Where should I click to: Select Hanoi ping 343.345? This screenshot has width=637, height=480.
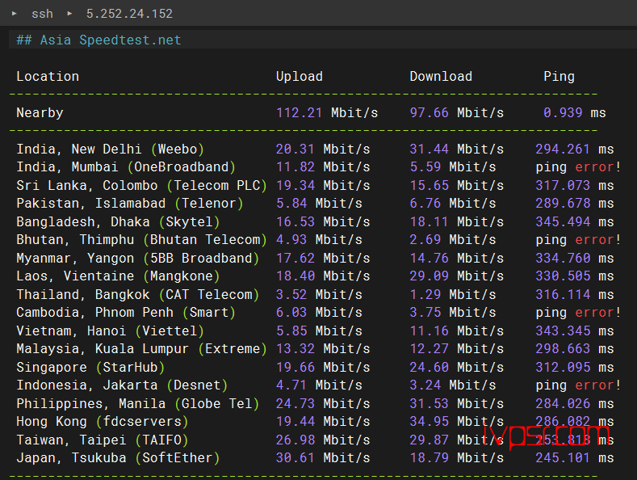point(563,331)
